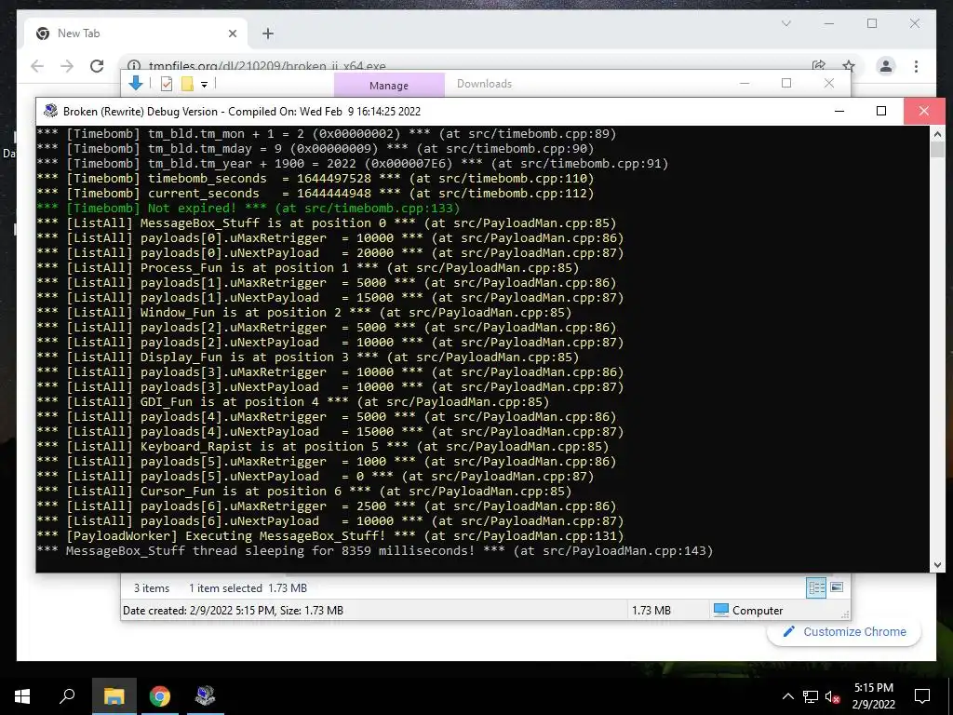Go back in Chrome
The width and height of the screenshot is (953, 715).
click(x=37, y=66)
